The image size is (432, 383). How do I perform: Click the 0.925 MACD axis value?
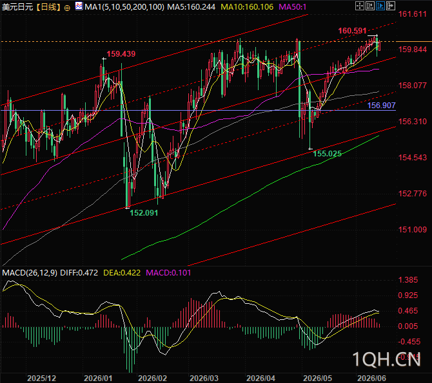click(408, 295)
